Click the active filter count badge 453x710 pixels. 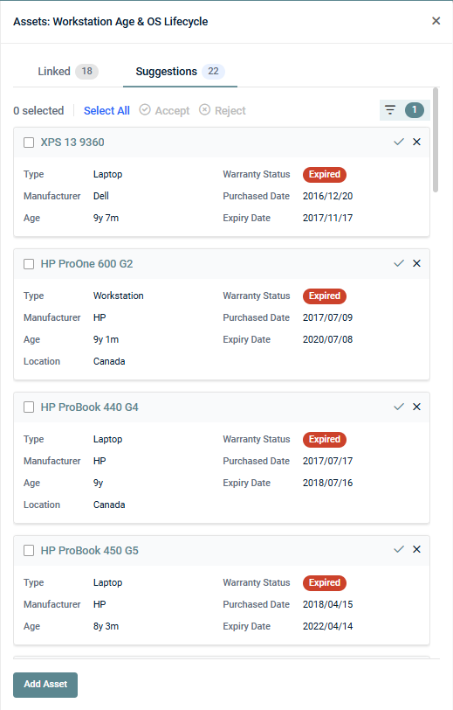point(414,110)
